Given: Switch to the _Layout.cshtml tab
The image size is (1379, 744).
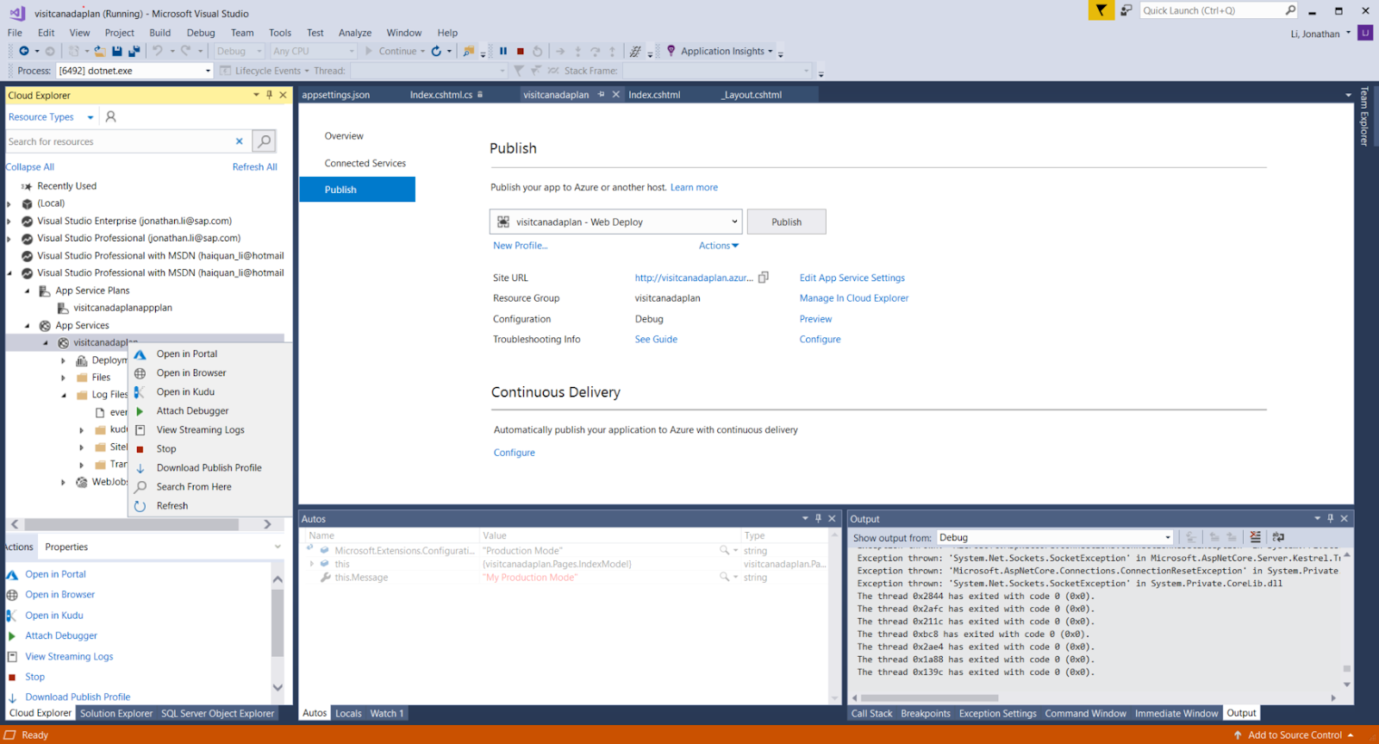Looking at the screenshot, I should [x=752, y=95].
